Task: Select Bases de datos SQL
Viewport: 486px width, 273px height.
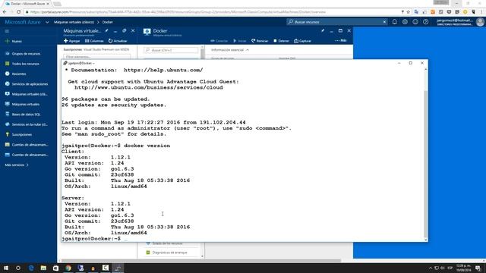Action: [x=23, y=115]
